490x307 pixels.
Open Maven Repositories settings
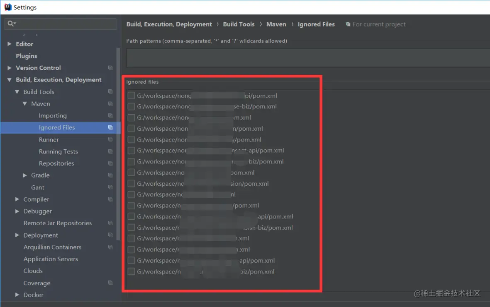coord(56,163)
